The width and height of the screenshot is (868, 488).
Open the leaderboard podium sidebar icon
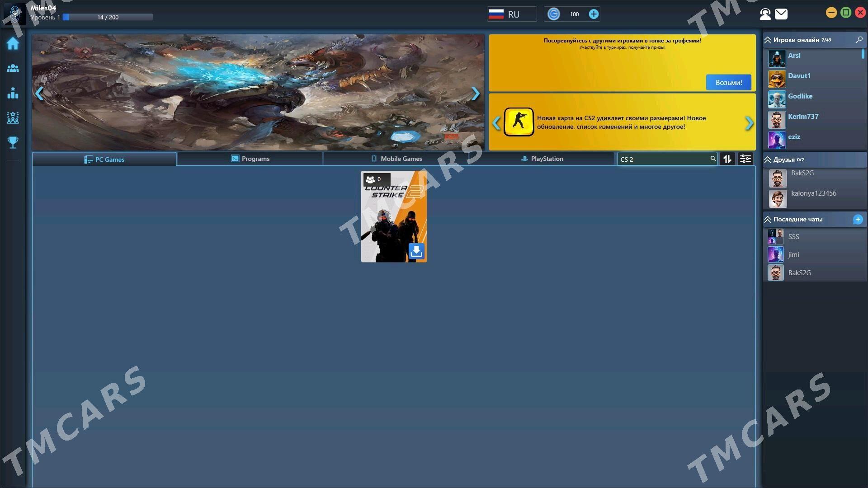[13, 93]
